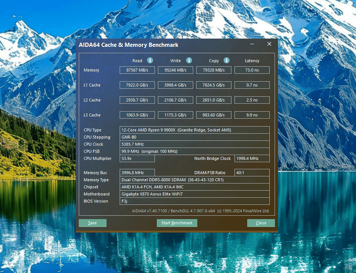Click the Chipset label
Viewport: 356px width, 273px height.
click(91, 187)
